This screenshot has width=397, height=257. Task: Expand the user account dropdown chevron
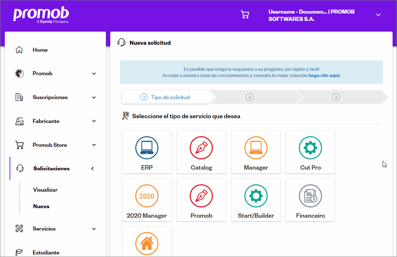click(378, 15)
